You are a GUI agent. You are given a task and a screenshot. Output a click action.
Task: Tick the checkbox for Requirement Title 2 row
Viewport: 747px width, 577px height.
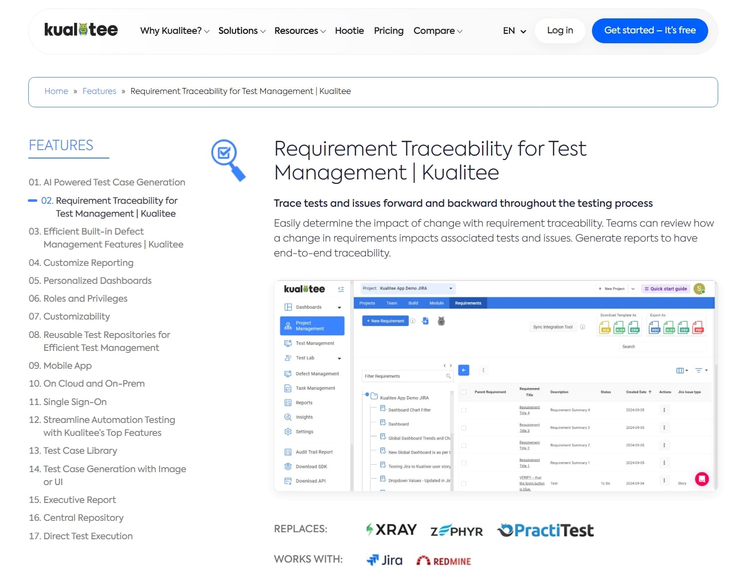464,446
